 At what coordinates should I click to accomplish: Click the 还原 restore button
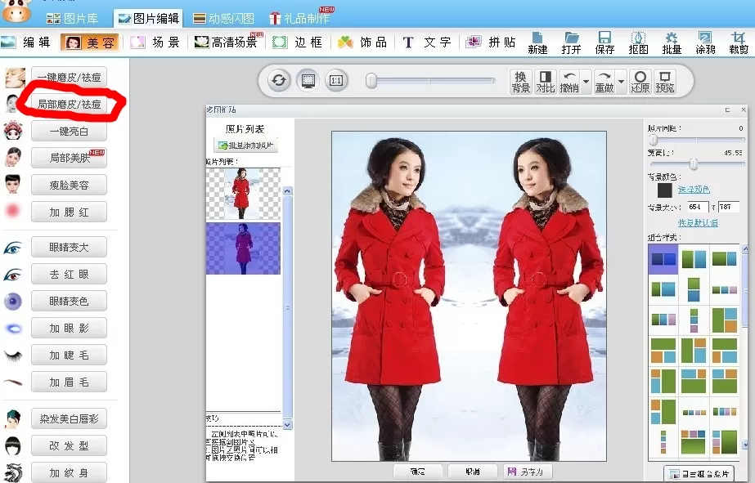click(640, 81)
